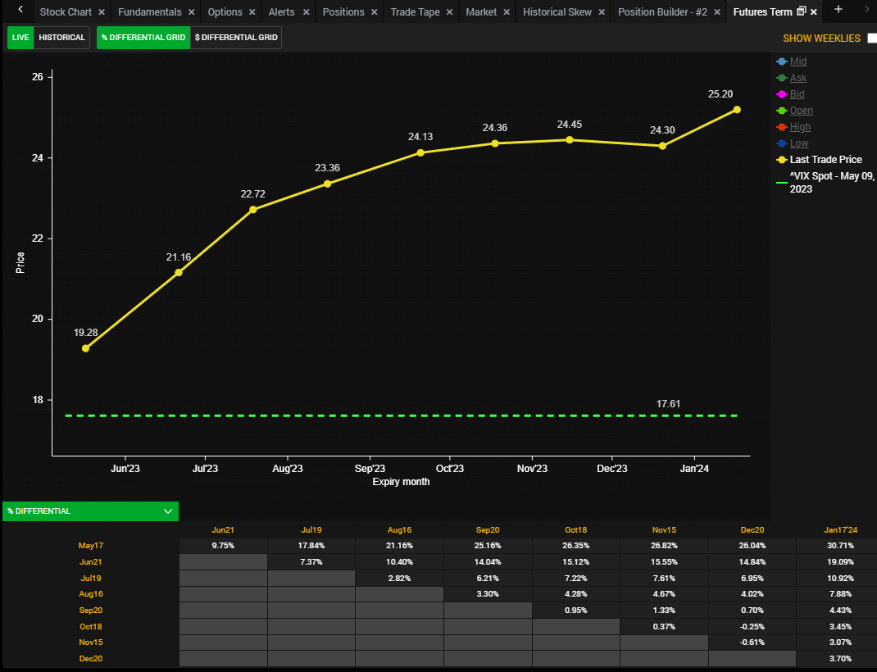Screen dimensions: 877x672
Task: Close the Historical Skew tab
Action: 602,11
